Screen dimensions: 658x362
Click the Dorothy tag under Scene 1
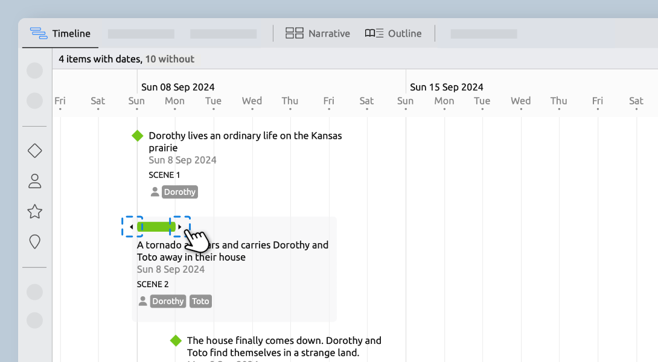tap(180, 192)
